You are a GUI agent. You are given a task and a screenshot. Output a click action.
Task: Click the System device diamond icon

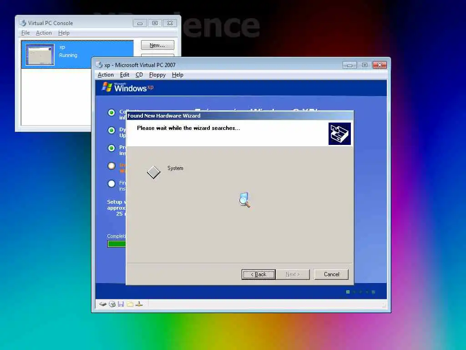click(x=153, y=172)
